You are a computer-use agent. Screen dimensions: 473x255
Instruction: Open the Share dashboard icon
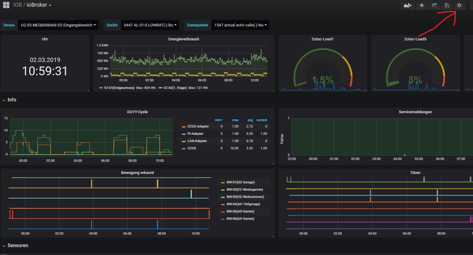pos(434,5)
